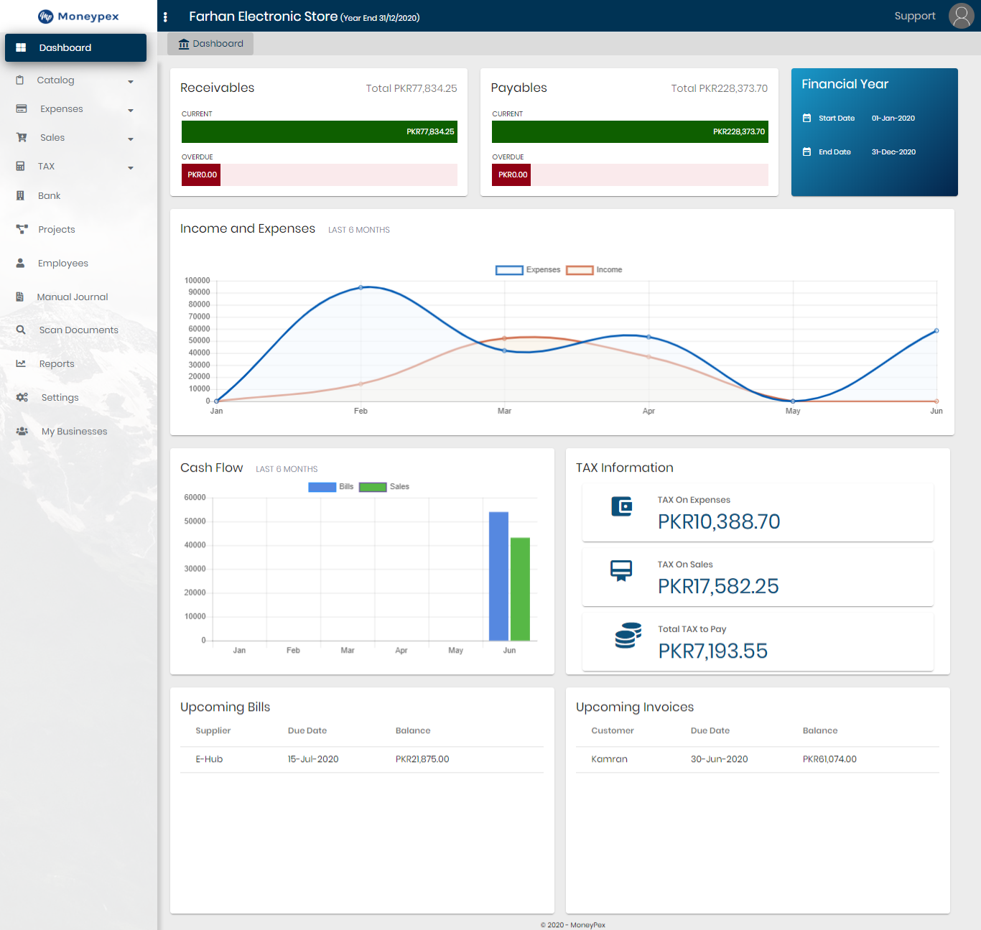Click the Scan Documents magnifier icon
The width and height of the screenshot is (981, 930).
coord(21,330)
